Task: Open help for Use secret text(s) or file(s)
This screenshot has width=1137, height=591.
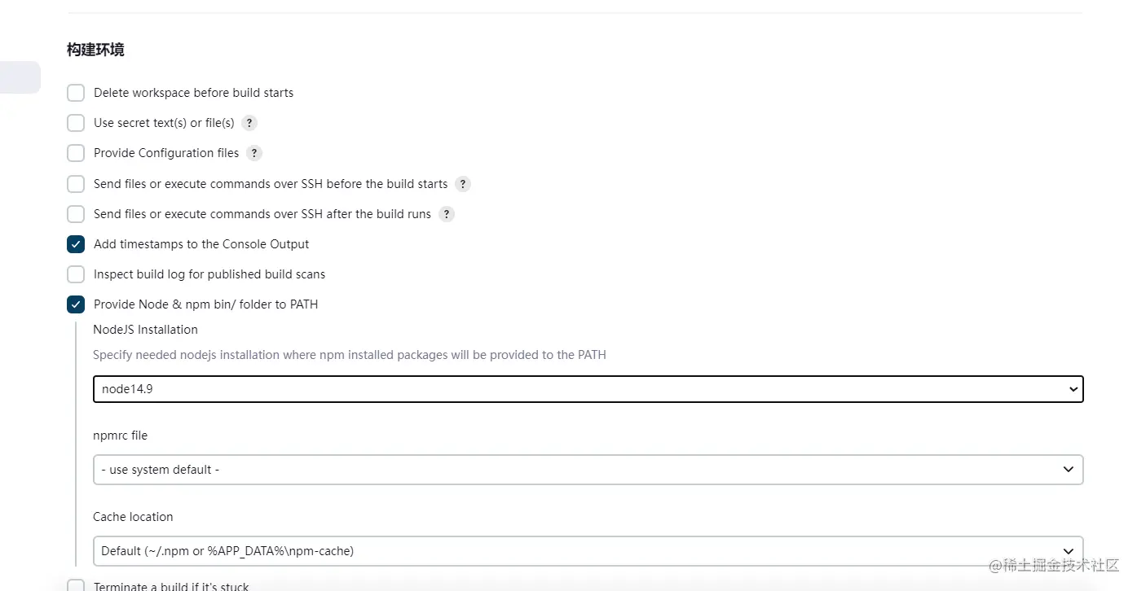Action: tap(250, 123)
